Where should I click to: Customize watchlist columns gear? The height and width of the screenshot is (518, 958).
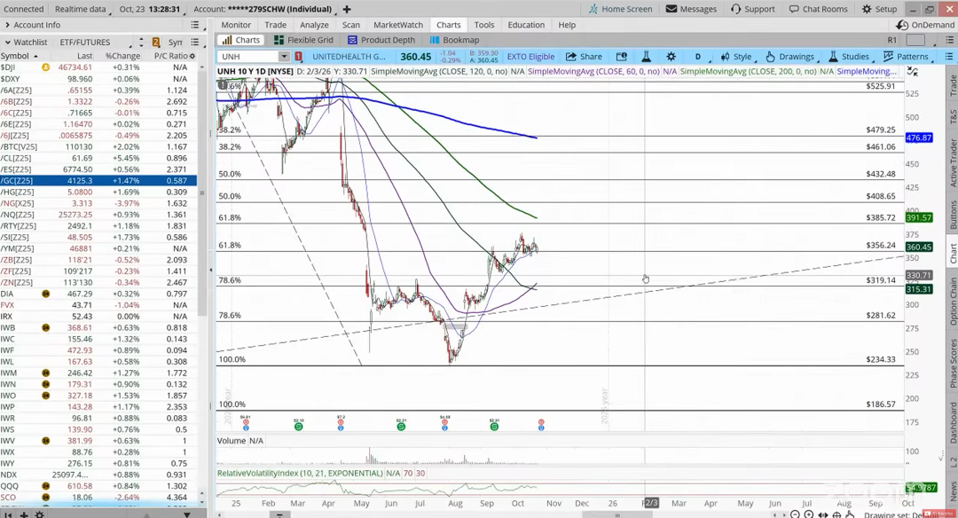pos(192,56)
